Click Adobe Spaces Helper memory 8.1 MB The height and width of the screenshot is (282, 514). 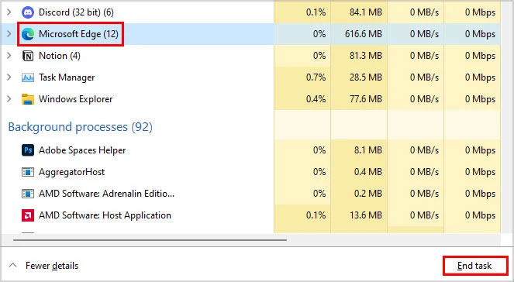(x=368, y=150)
